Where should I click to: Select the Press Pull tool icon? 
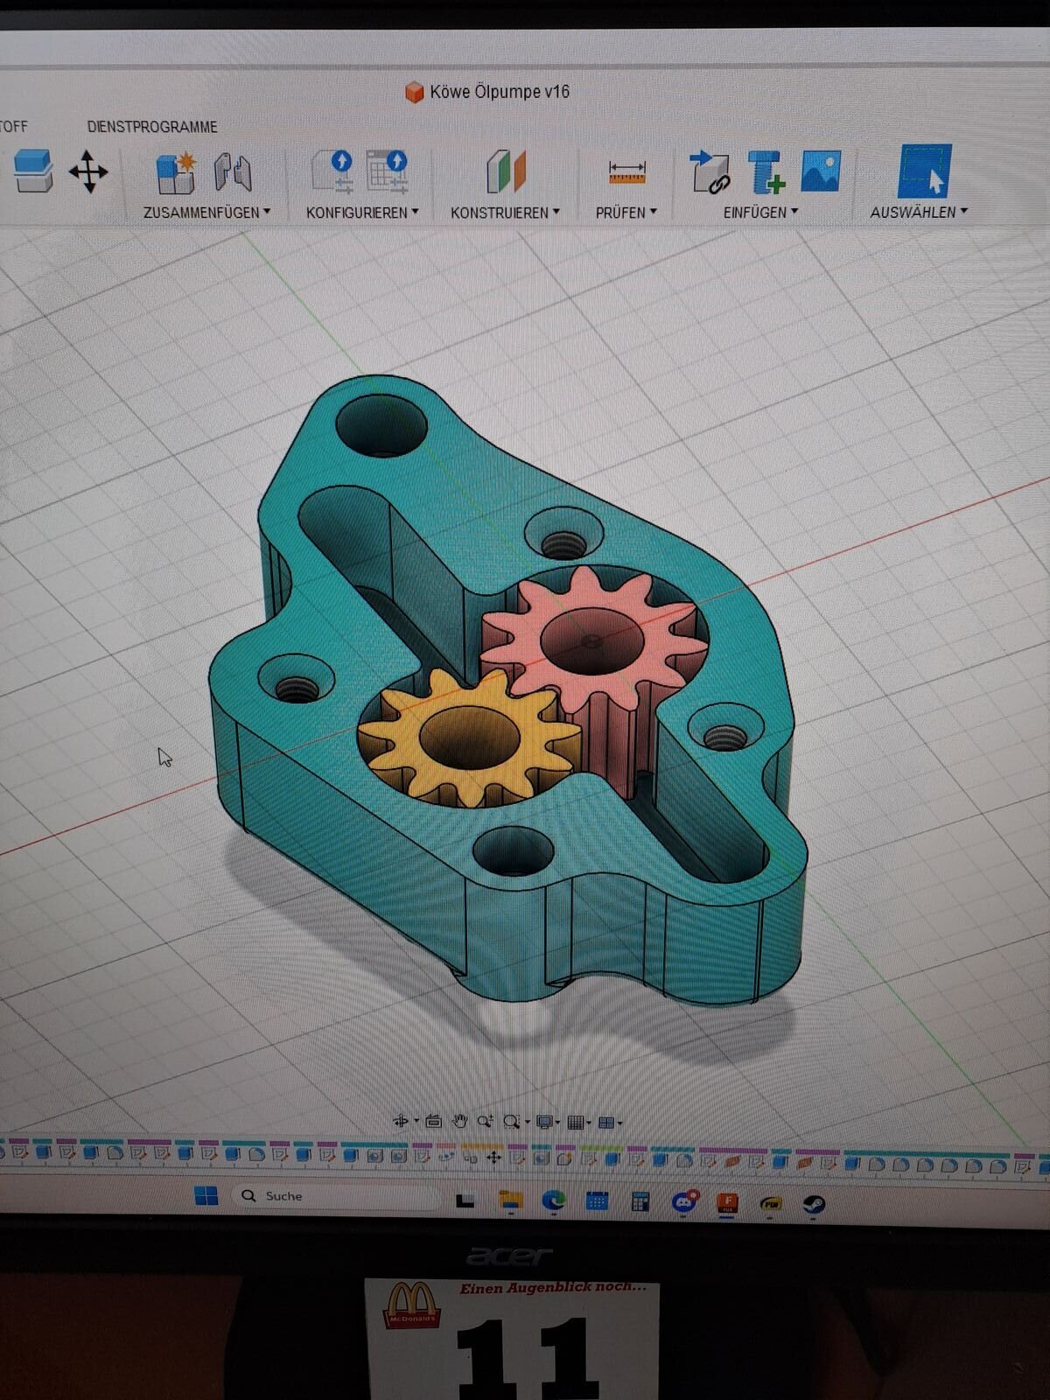33,171
